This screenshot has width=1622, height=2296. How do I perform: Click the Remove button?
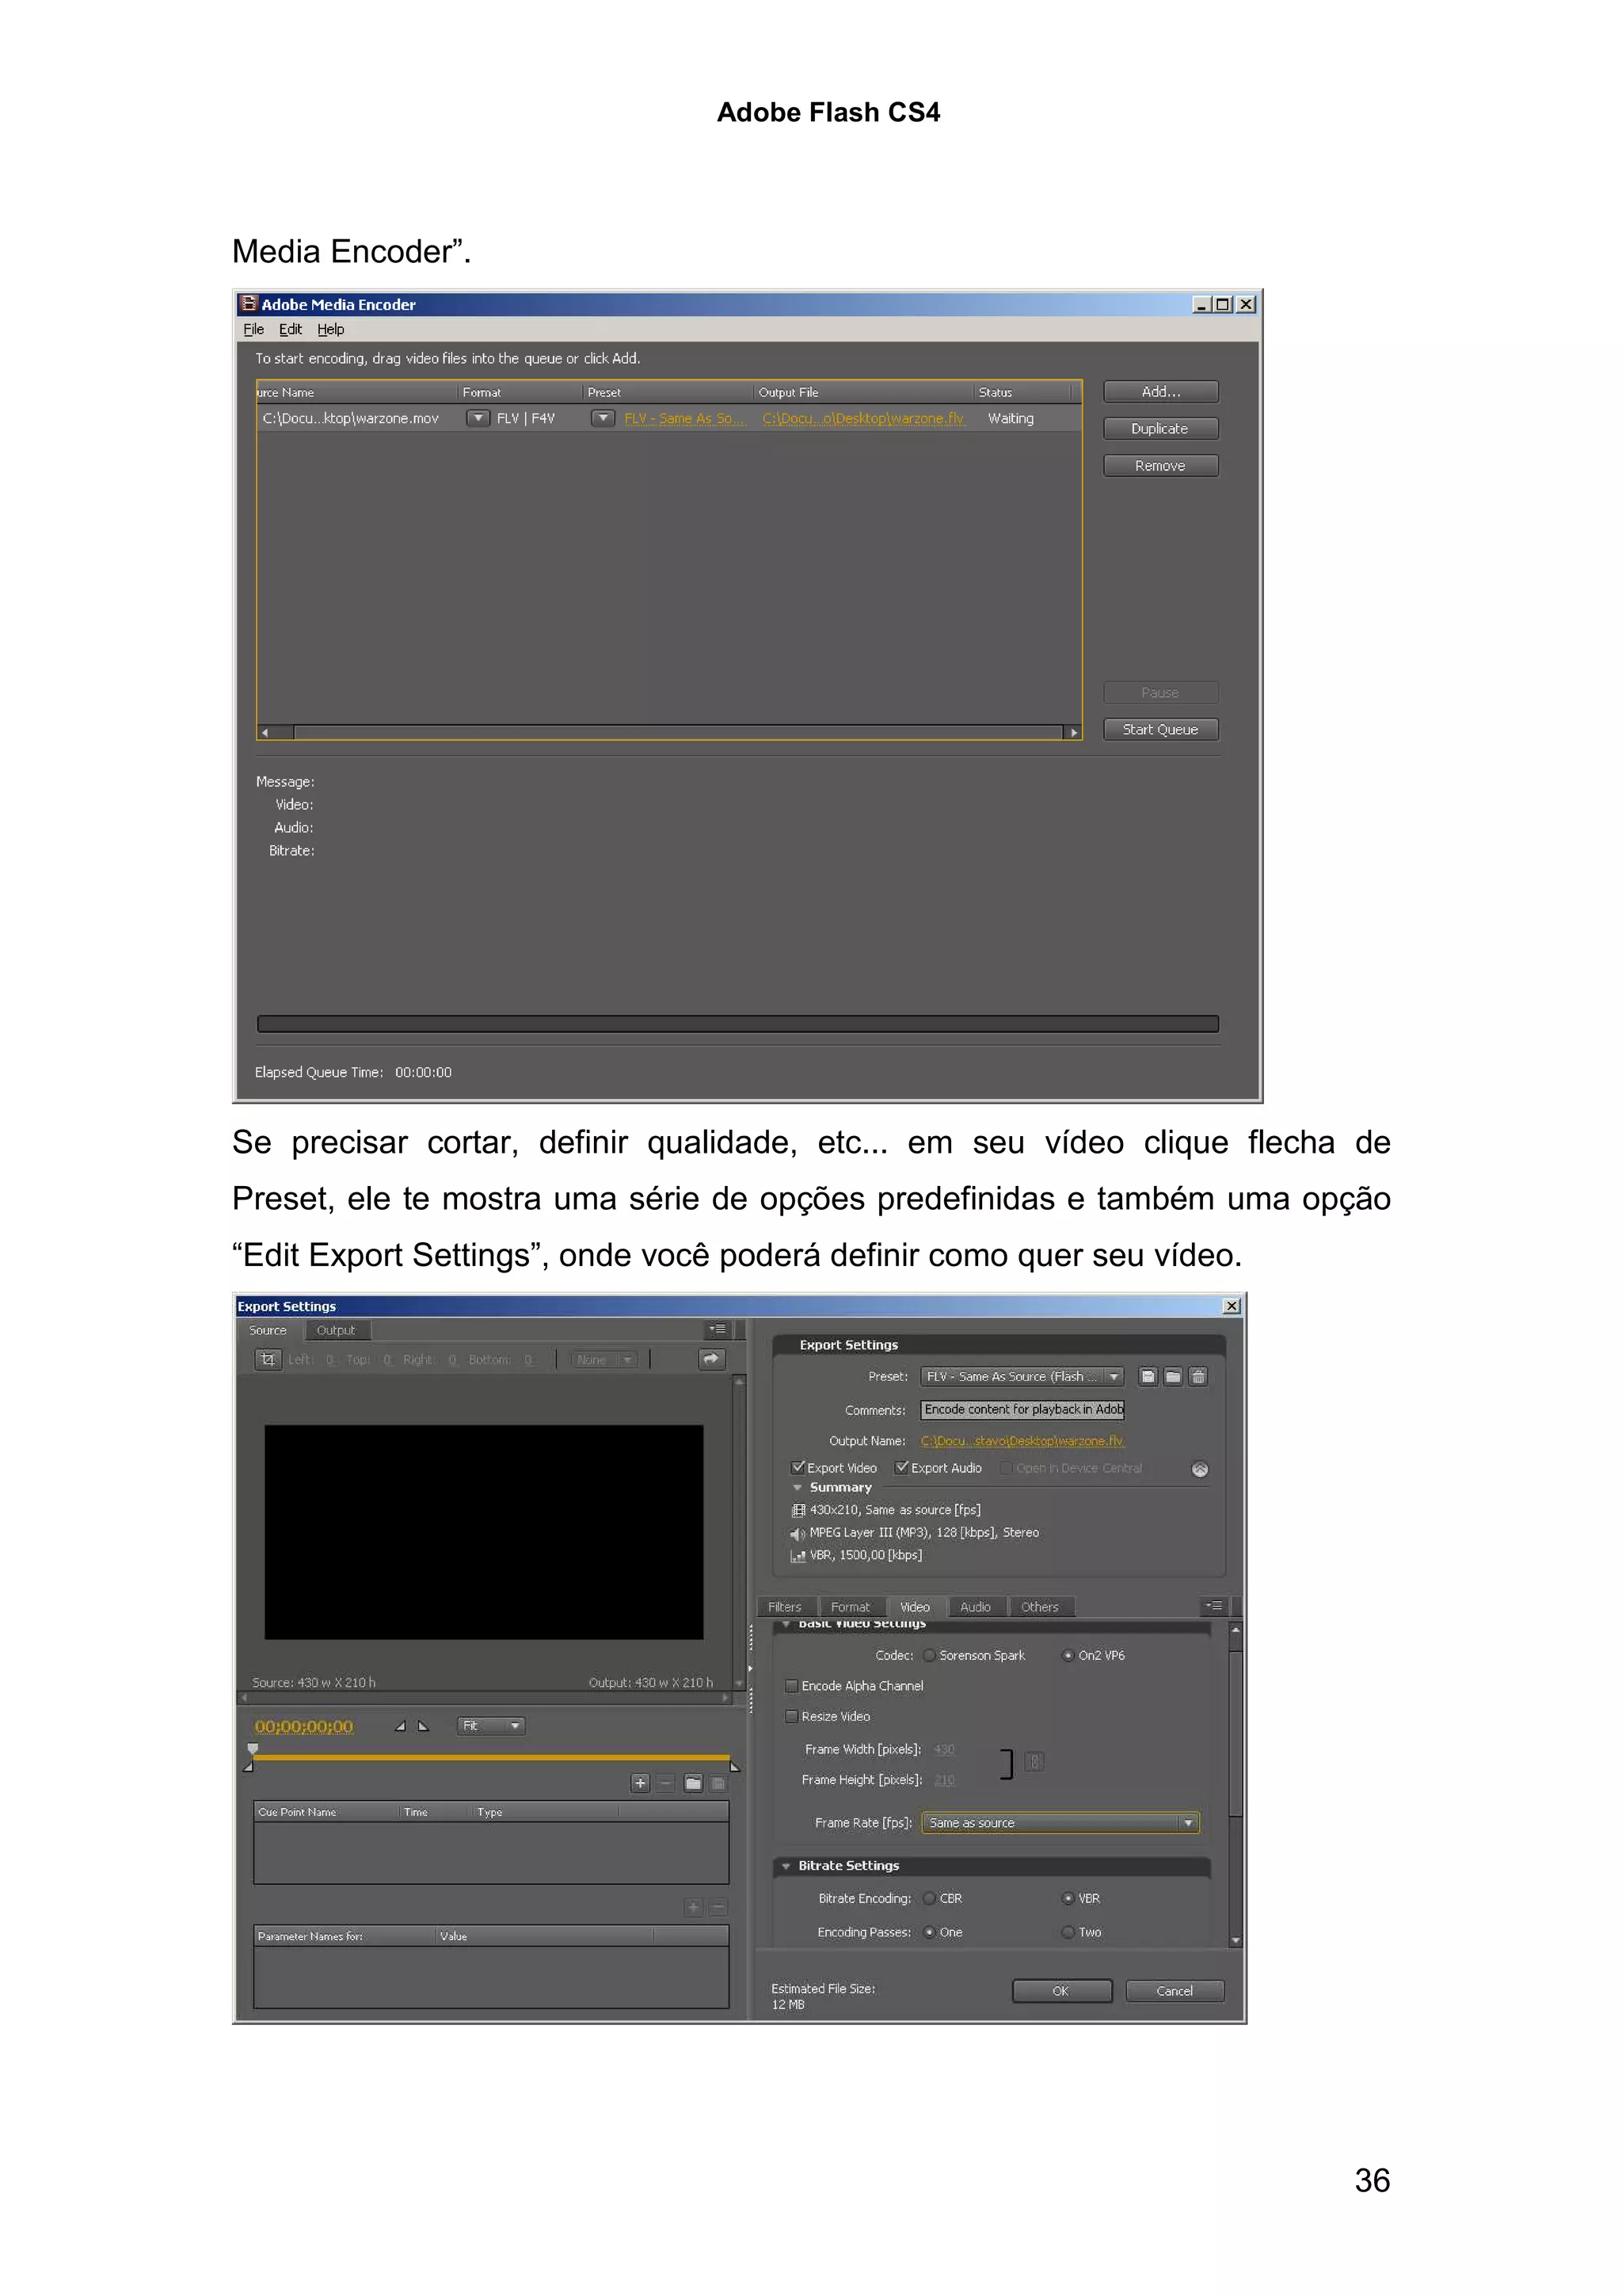click(1160, 466)
